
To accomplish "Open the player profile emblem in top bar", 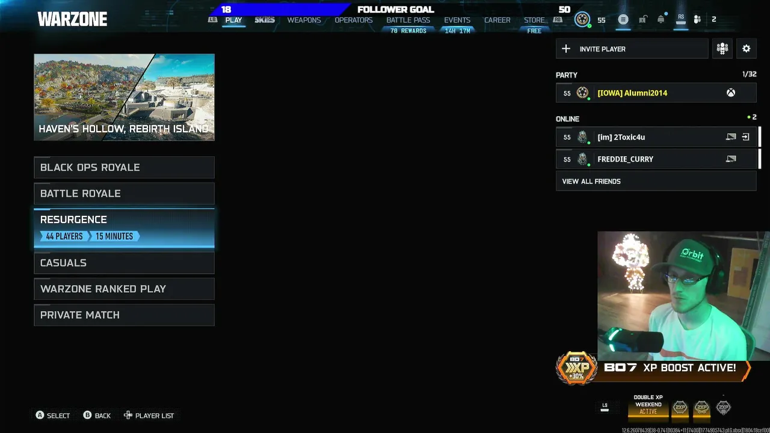I will (x=582, y=19).
